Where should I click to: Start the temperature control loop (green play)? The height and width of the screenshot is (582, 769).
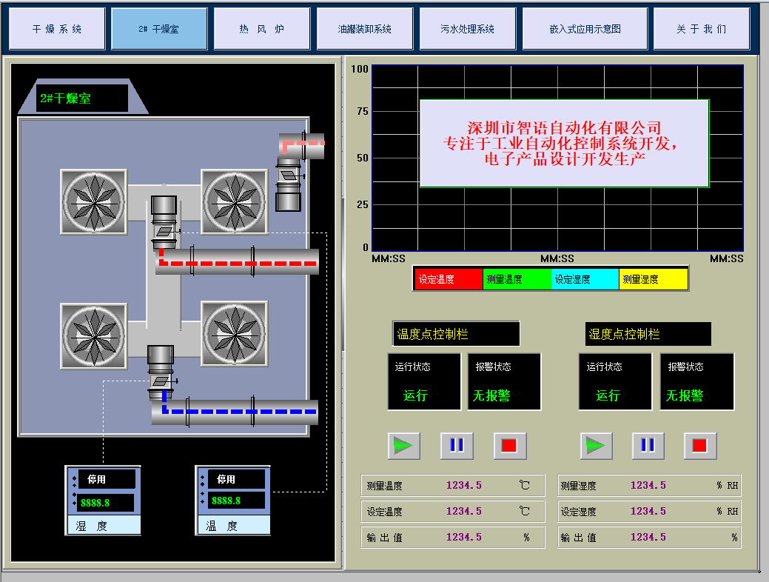[x=403, y=446]
